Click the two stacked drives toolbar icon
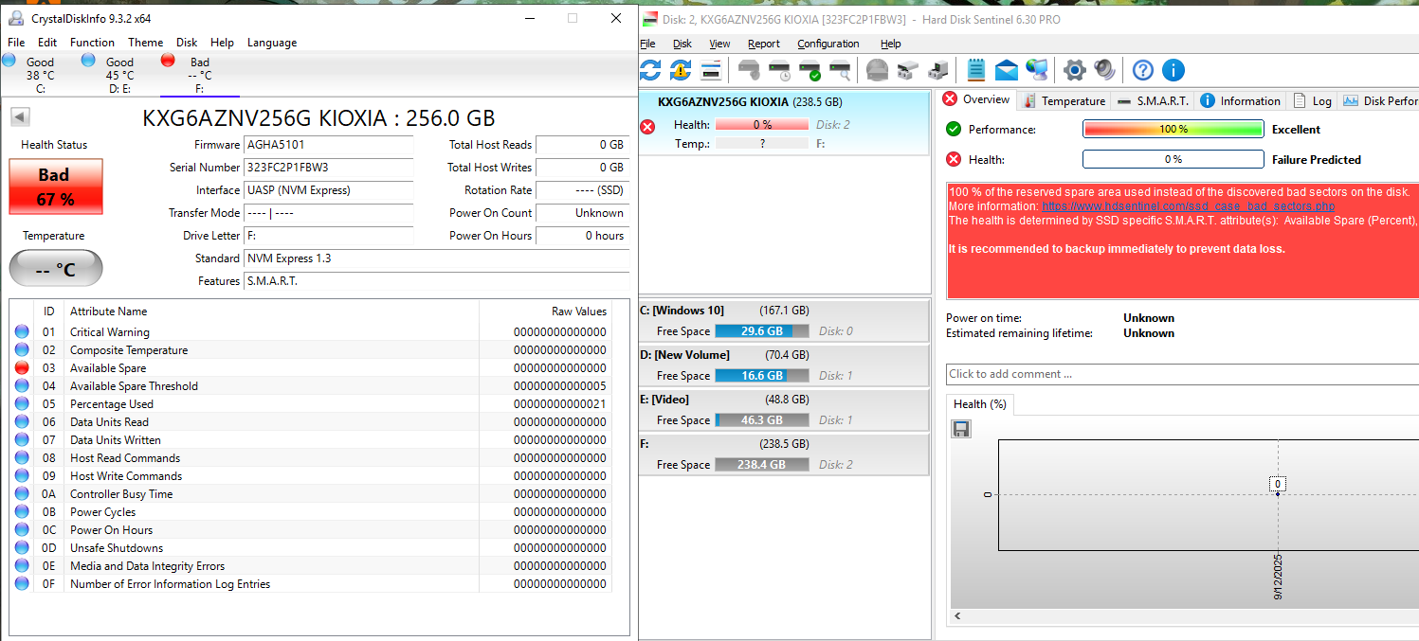Image resolution: width=1419 pixels, height=641 pixels. coord(908,70)
